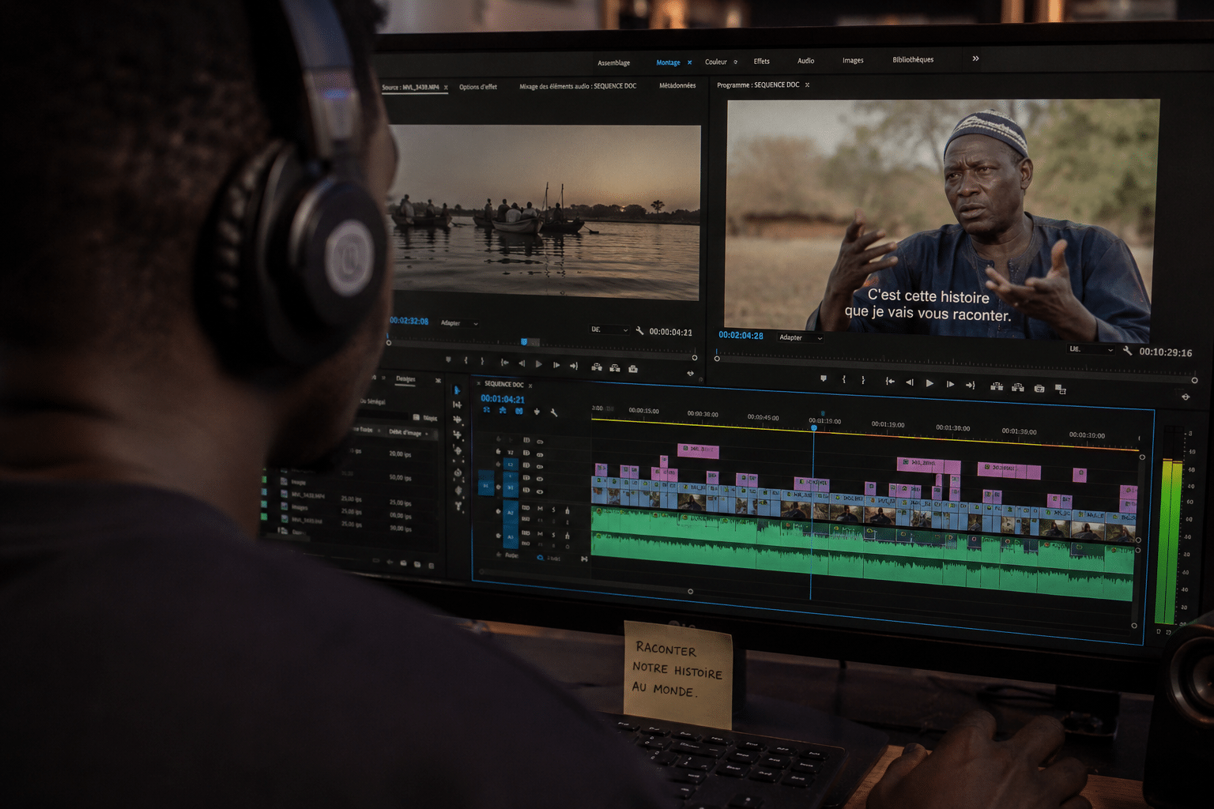Viewport: 1214px width, 809px height.
Task: Toggle Snap in timeline
Action: coord(503,410)
